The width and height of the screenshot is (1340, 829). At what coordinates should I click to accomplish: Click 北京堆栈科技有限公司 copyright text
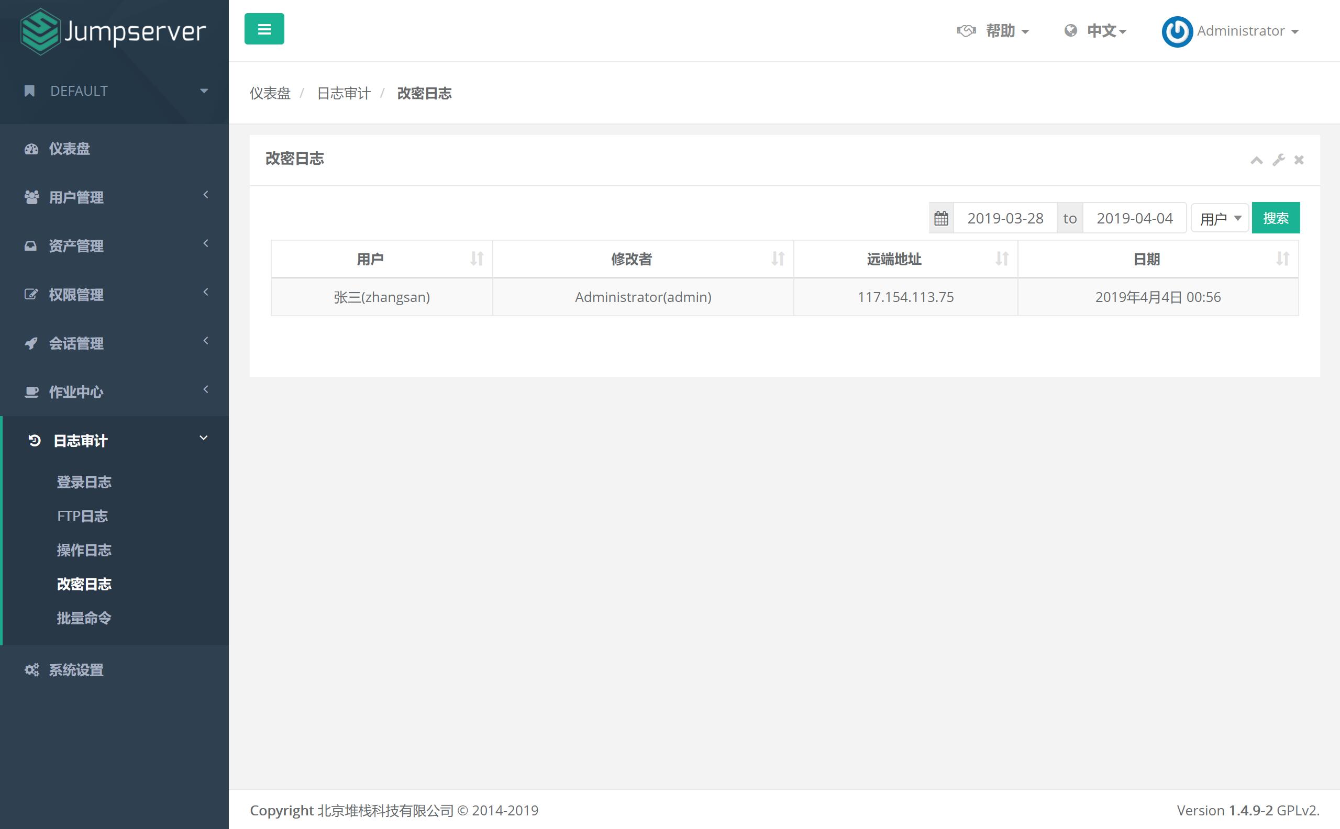point(385,810)
